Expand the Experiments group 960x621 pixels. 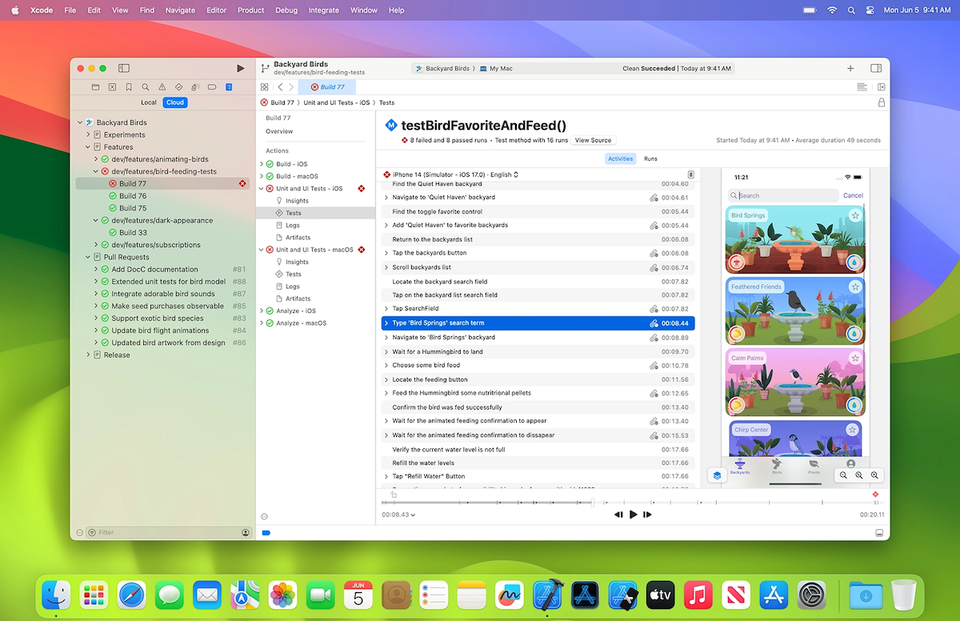tap(89, 134)
